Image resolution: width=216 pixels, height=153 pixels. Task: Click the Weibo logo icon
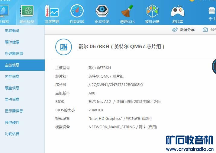[x=175, y=30]
